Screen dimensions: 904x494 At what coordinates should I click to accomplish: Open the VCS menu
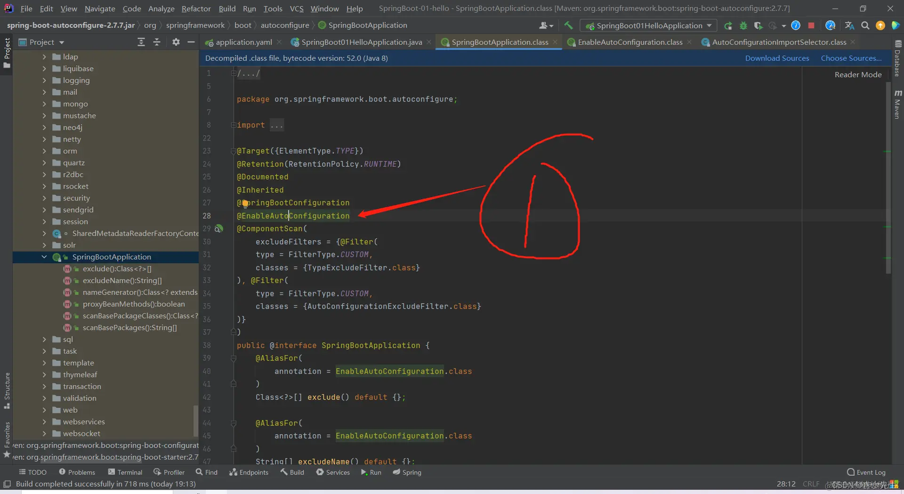click(x=296, y=8)
